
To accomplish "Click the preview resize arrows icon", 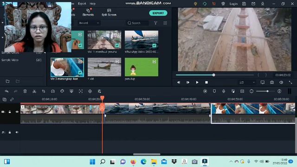I will click(x=290, y=83).
